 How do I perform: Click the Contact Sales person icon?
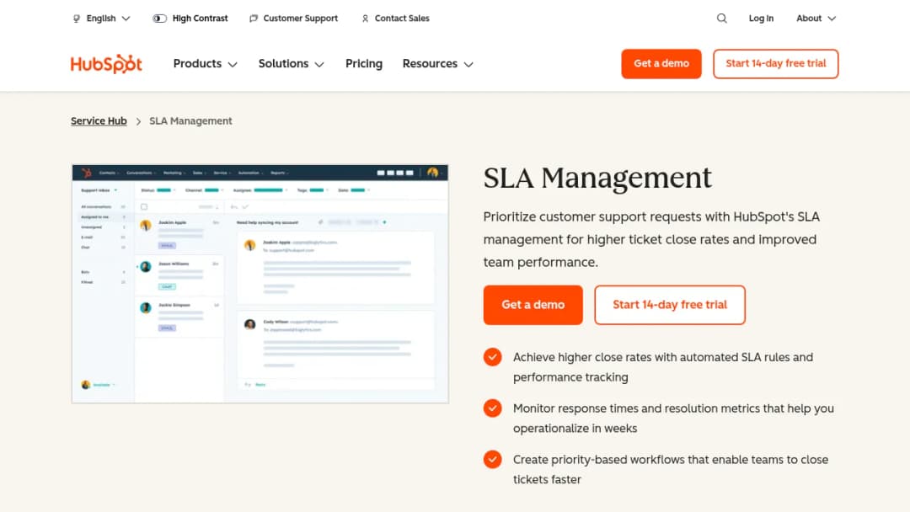tap(365, 19)
